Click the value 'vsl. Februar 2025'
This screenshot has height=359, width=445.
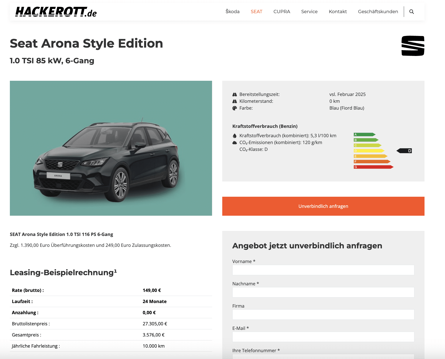coord(347,94)
